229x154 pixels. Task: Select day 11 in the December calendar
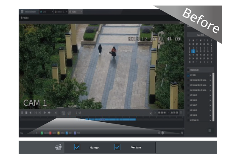(x=197, y=51)
